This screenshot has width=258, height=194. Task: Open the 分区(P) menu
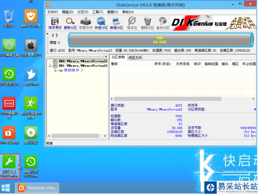pos(83,12)
